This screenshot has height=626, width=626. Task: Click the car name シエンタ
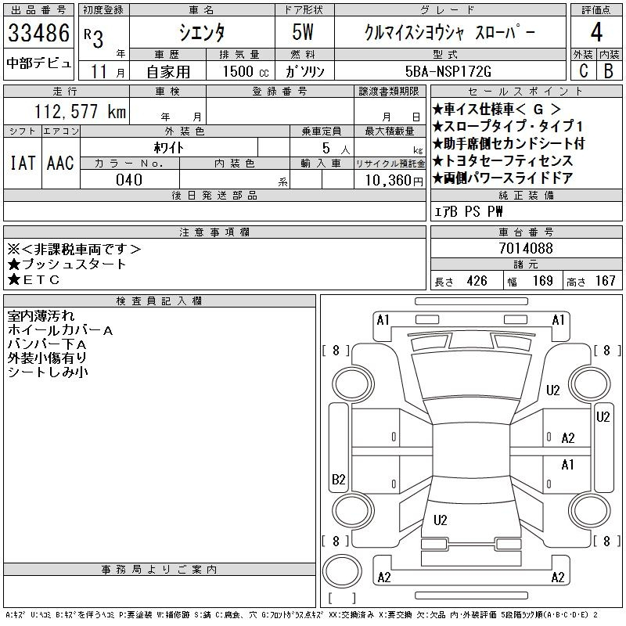click(201, 34)
